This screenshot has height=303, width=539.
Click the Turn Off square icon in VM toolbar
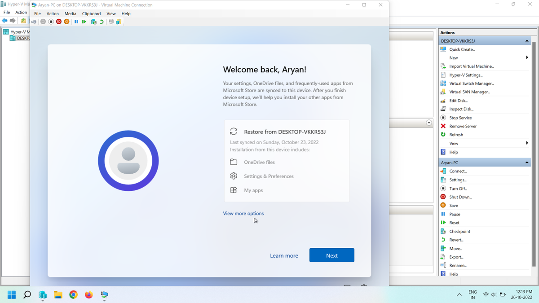click(51, 22)
